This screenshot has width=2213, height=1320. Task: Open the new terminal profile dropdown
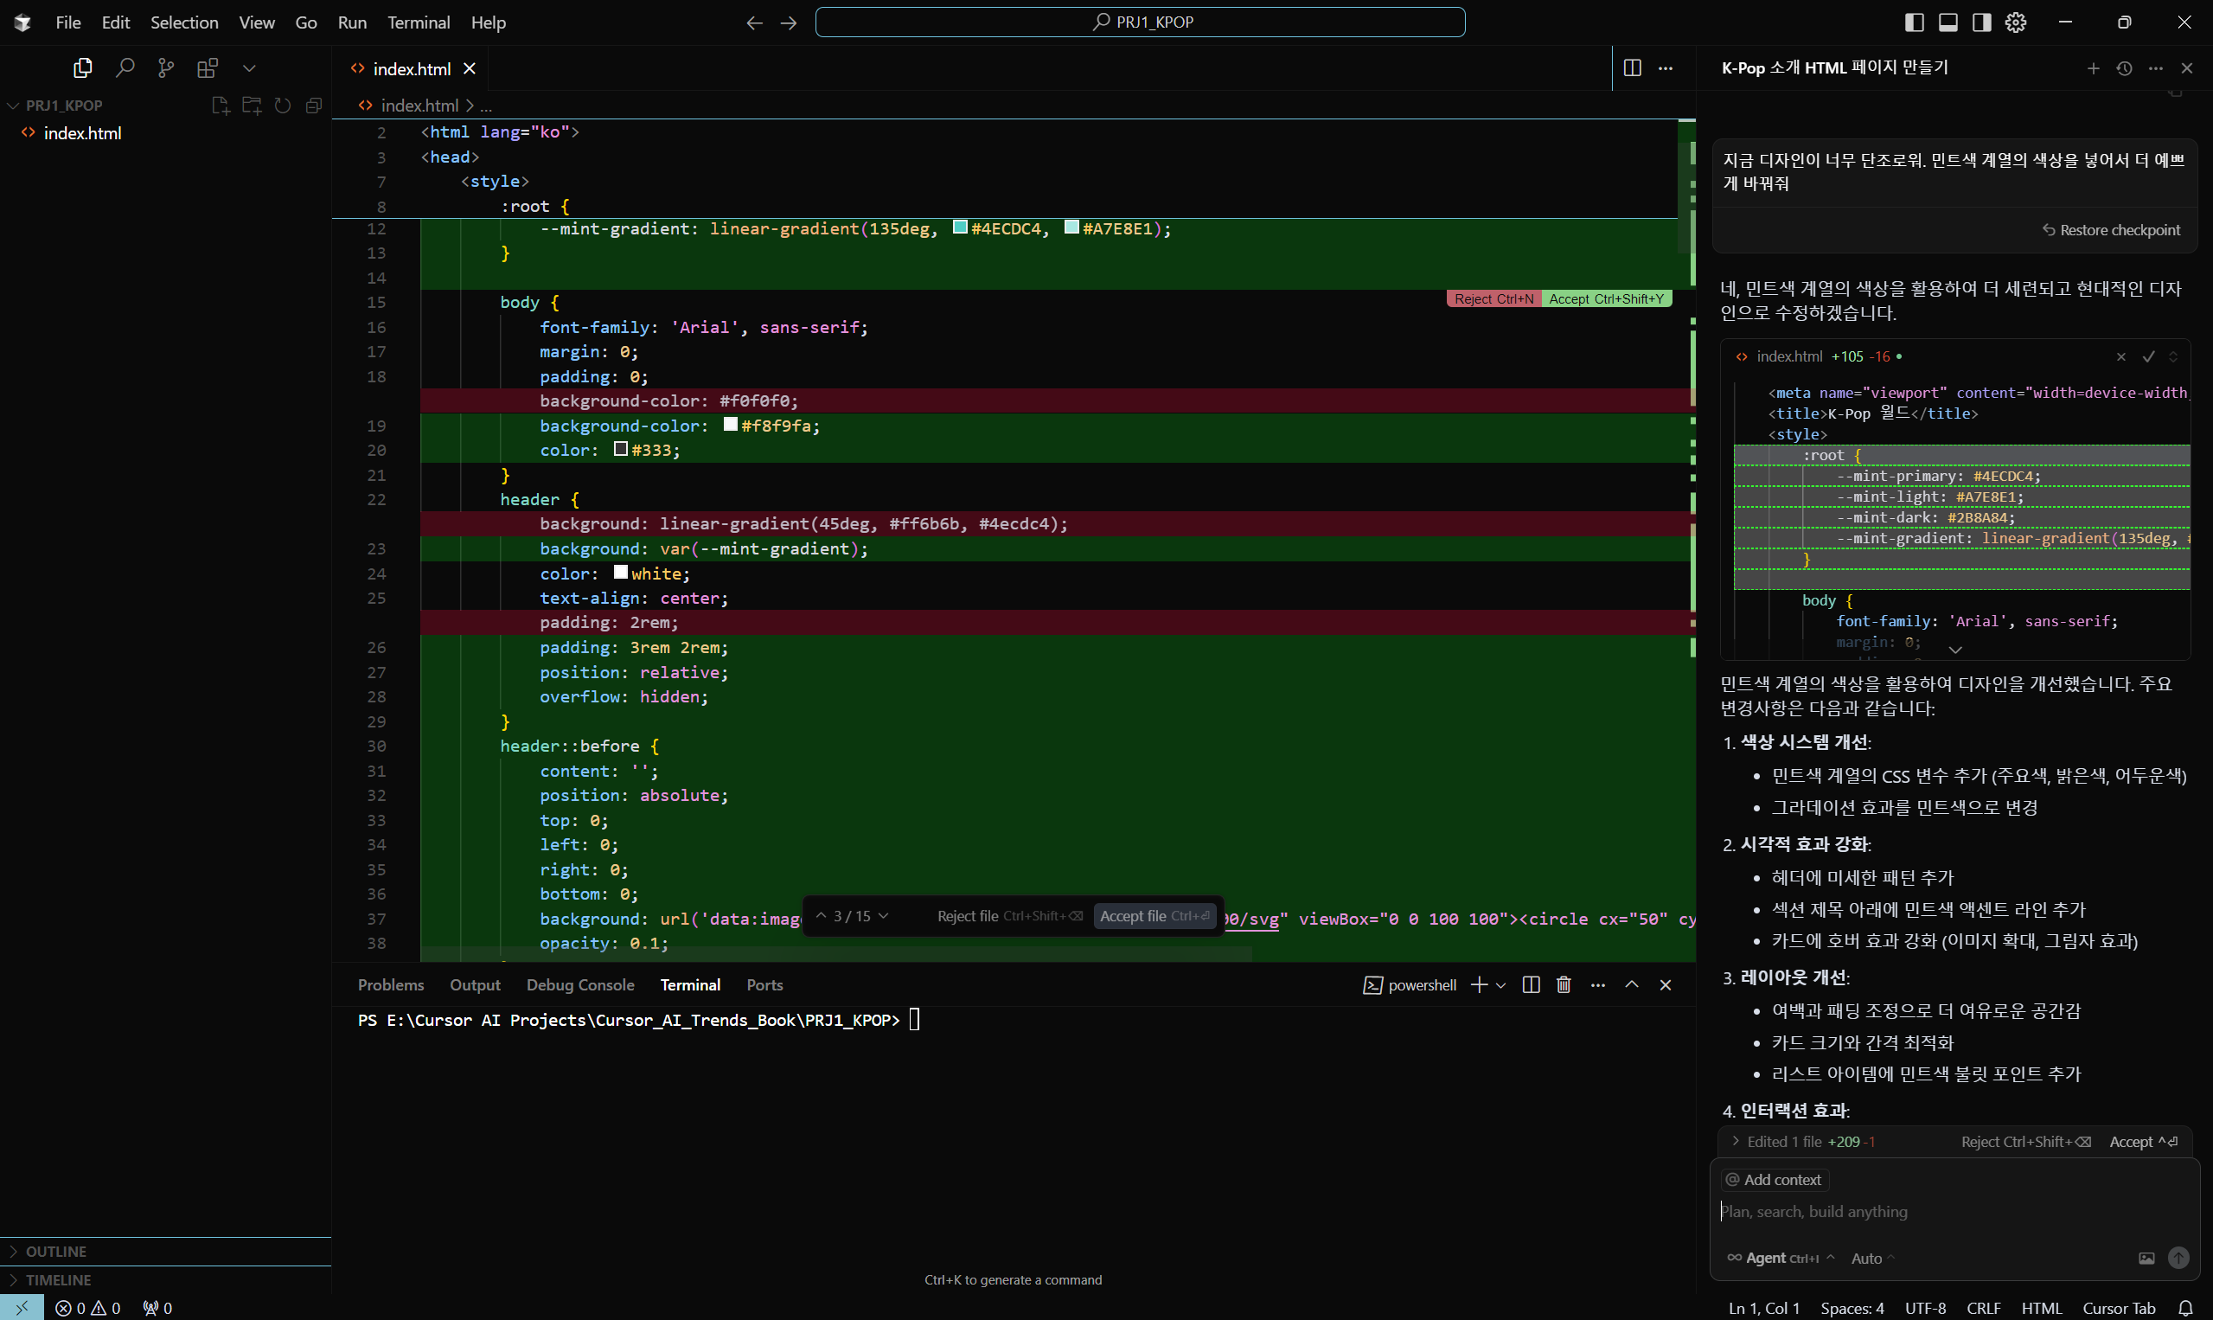point(1500,984)
